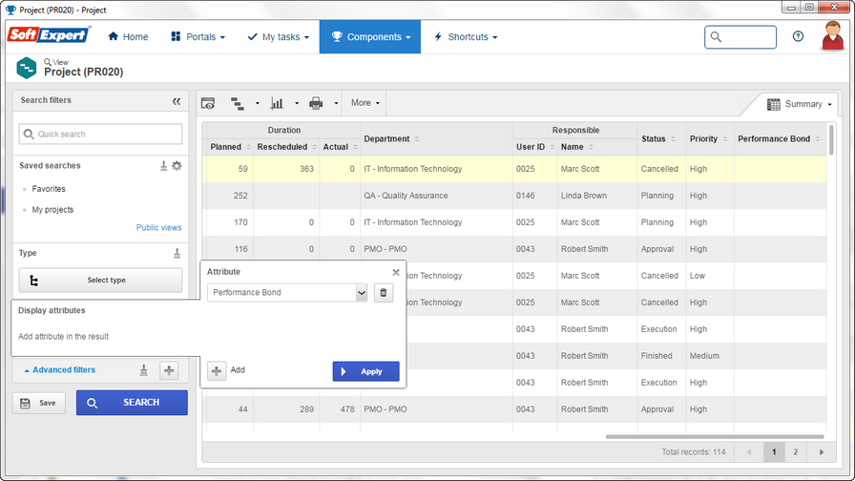Click the printer toolbar icon

coord(316,103)
